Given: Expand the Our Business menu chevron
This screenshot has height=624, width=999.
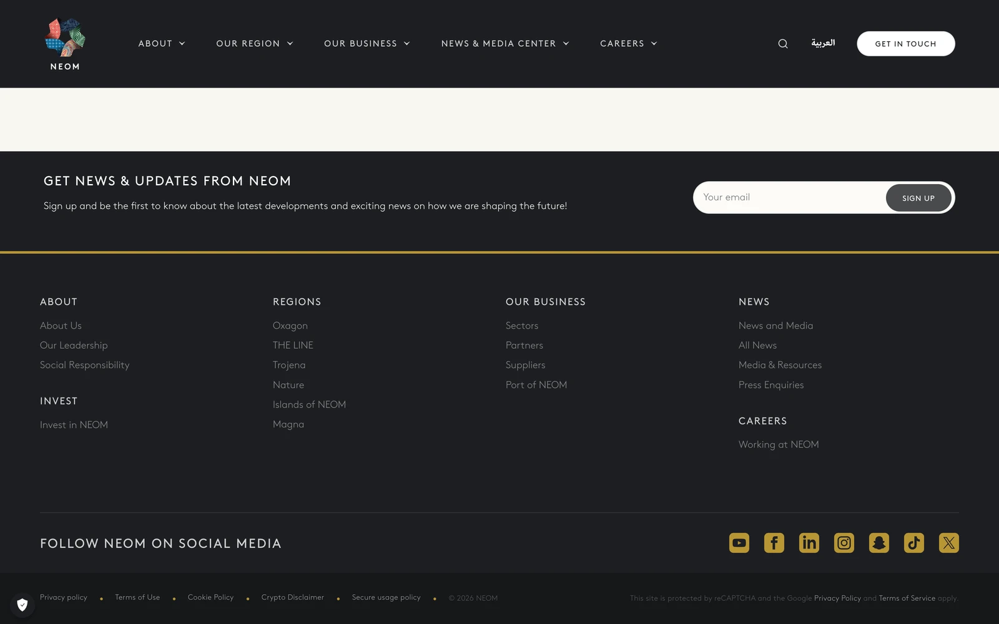Looking at the screenshot, I should tap(407, 44).
